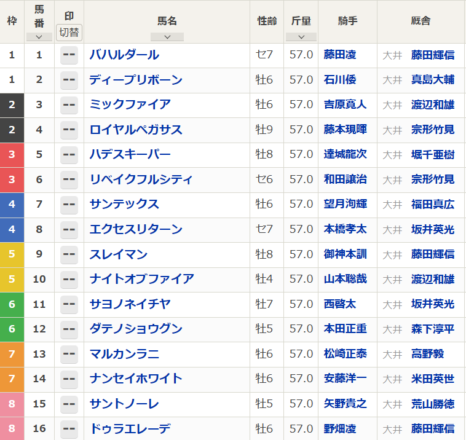This screenshot has height=440, width=466.
Task: Open mark selector for ドゥラエレーデ
Action: (69, 429)
